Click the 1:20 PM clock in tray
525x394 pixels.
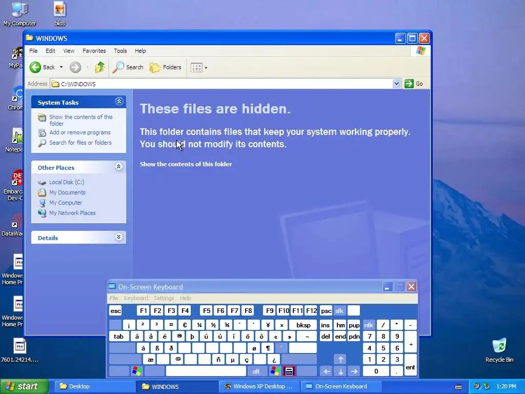coord(506,387)
